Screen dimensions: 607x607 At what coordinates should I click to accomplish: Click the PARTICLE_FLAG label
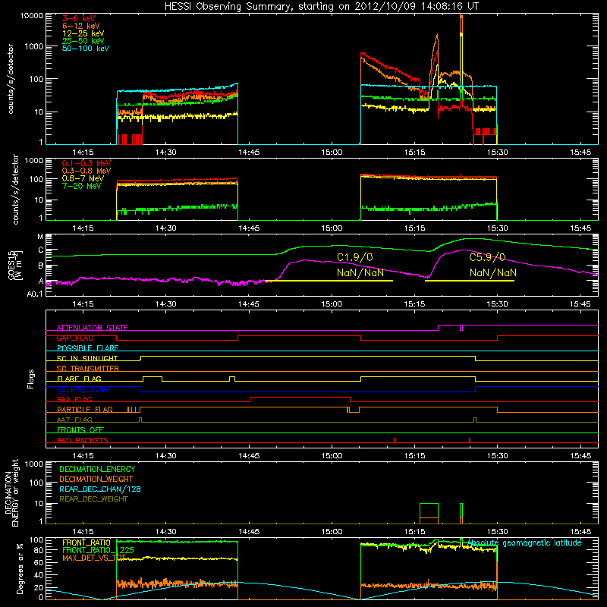[x=85, y=410]
